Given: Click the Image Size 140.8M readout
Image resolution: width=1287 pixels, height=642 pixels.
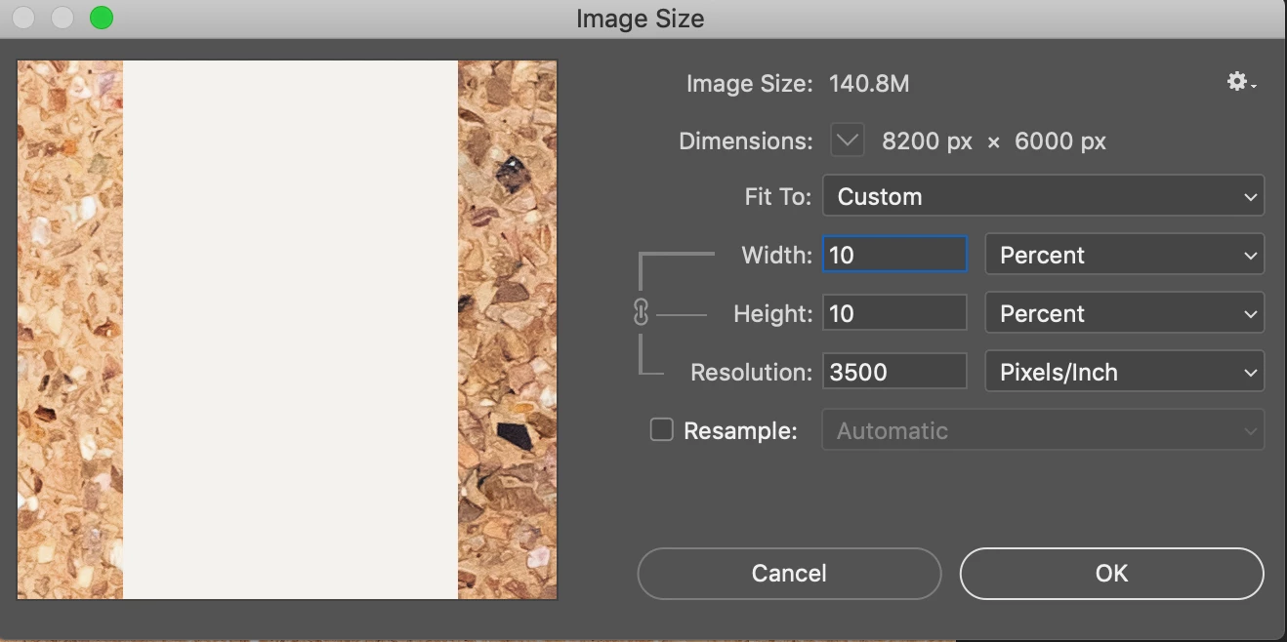Looking at the screenshot, I should tap(869, 84).
